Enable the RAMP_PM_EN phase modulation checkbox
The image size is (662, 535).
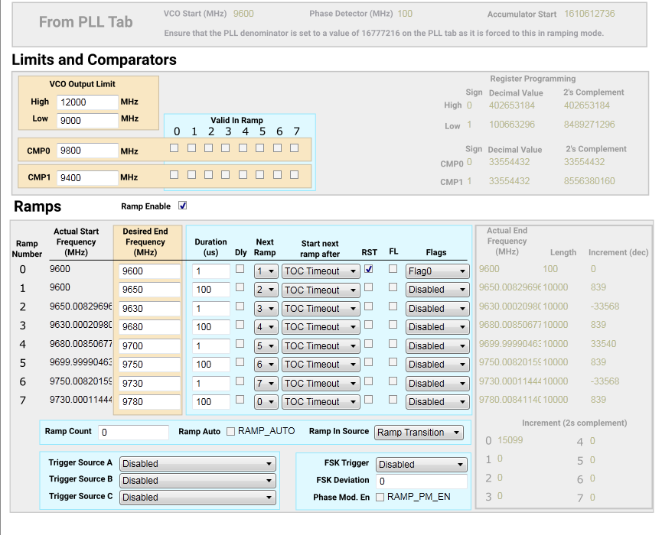click(380, 497)
